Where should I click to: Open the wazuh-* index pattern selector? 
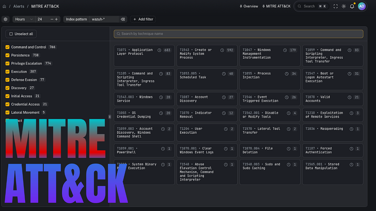(104, 19)
